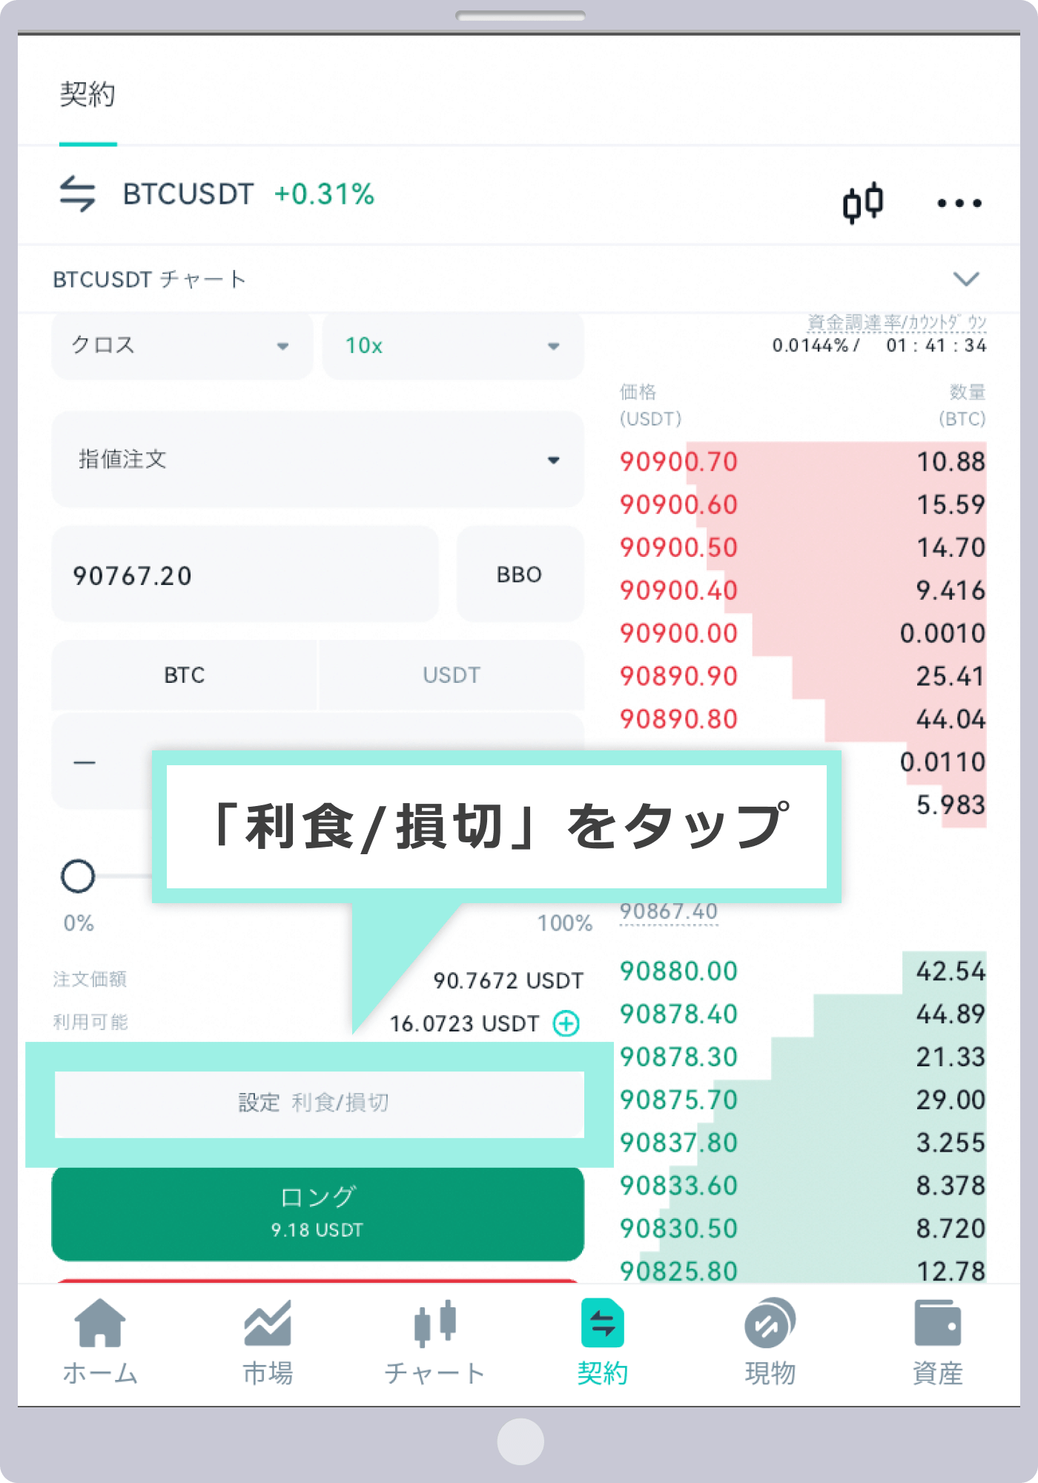This screenshot has height=1483, width=1038.
Task: Select bid price 90878.30
Action: (679, 1057)
